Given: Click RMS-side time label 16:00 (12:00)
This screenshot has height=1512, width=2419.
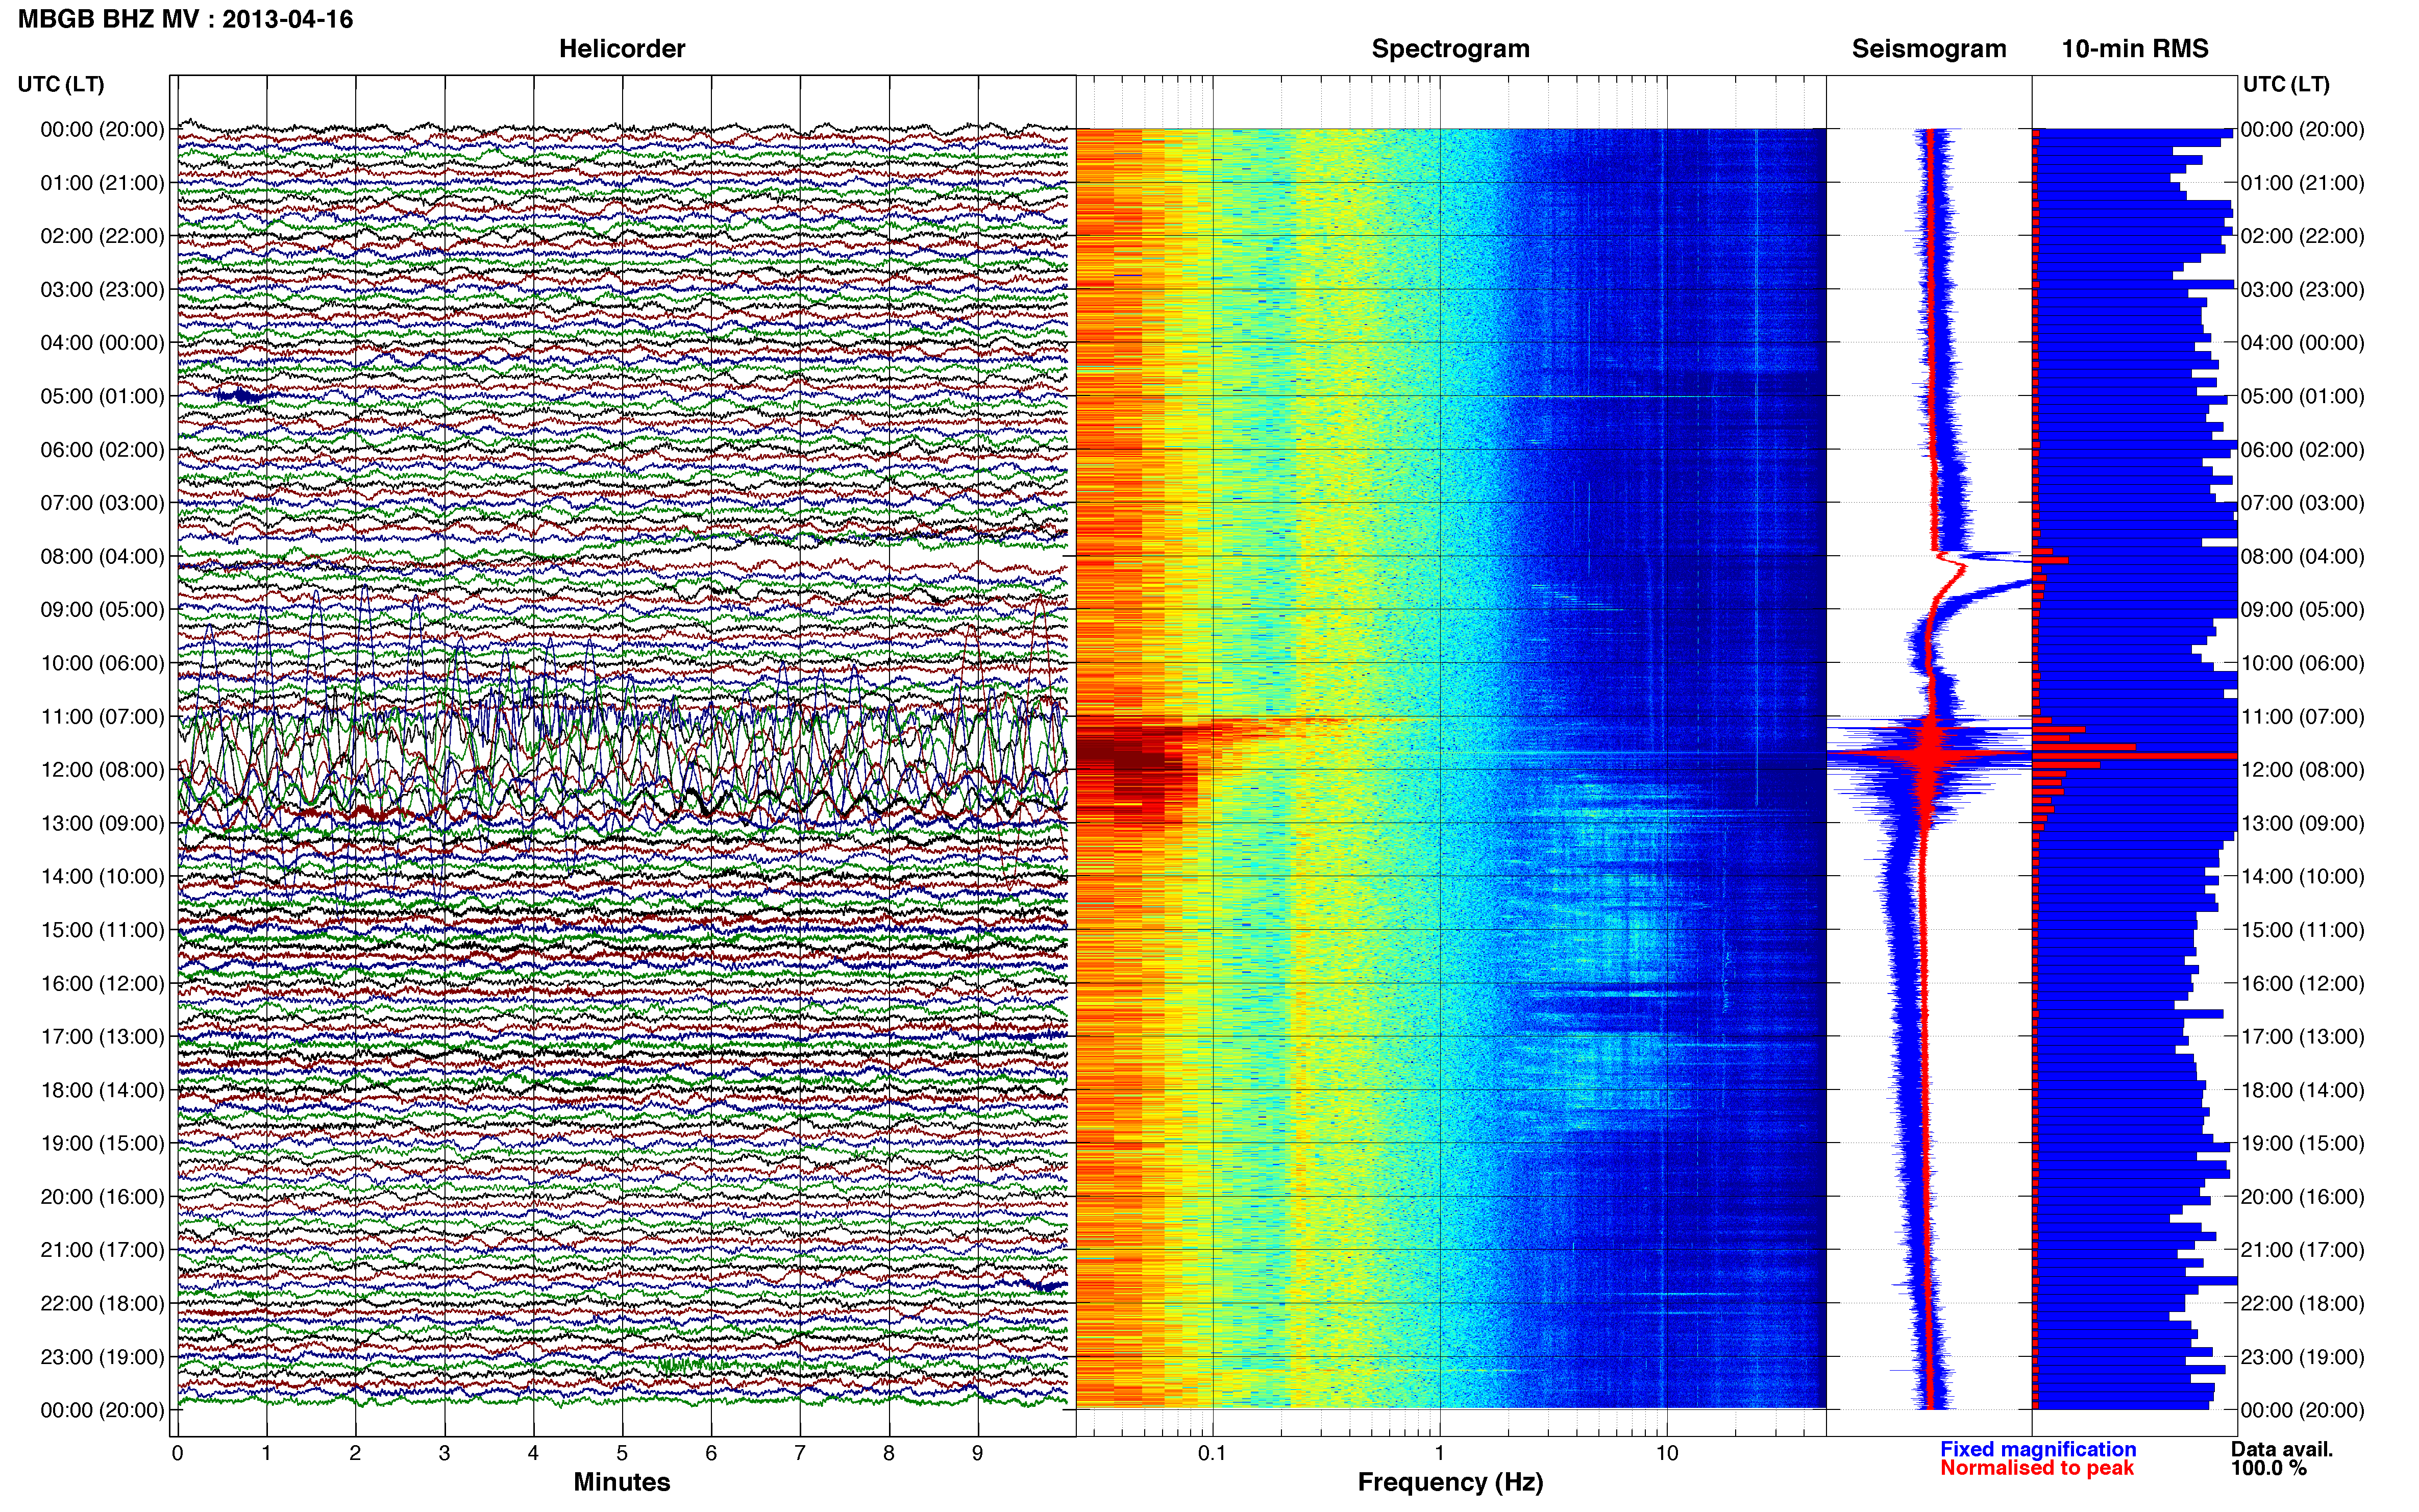Looking at the screenshot, I should [2303, 983].
